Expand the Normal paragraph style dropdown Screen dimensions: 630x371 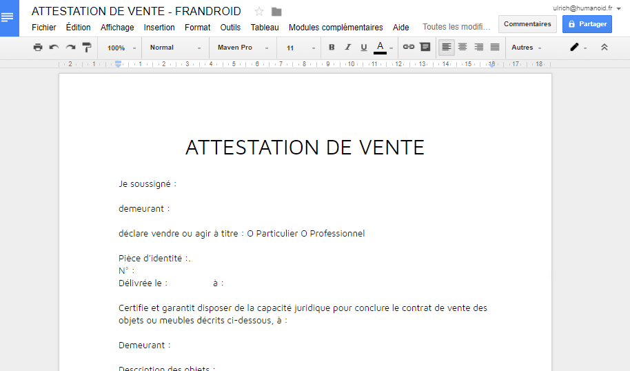175,48
